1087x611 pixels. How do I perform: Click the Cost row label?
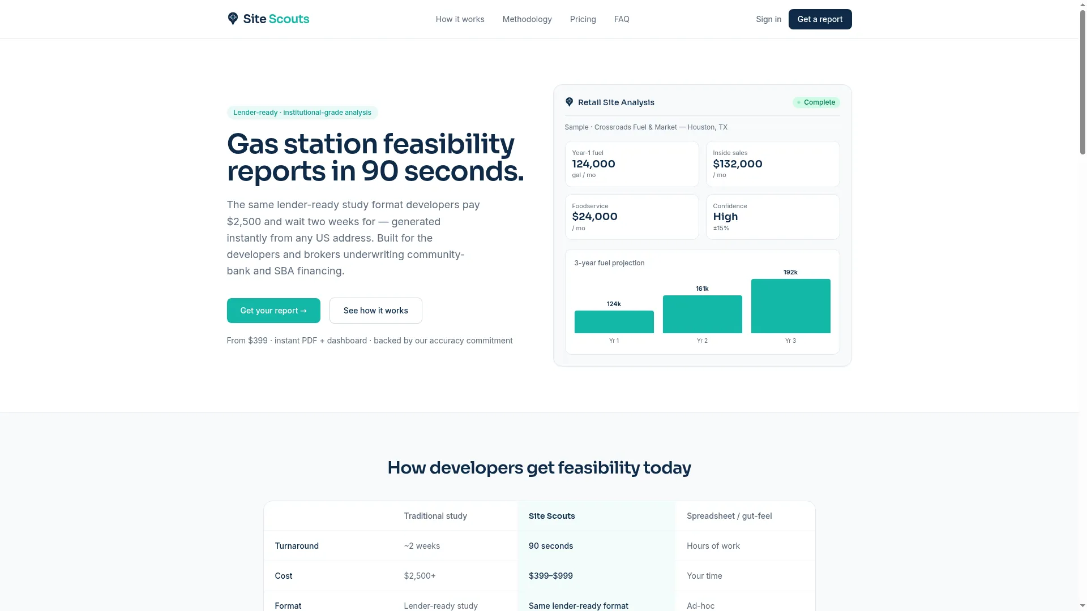click(x=284, y=576)
